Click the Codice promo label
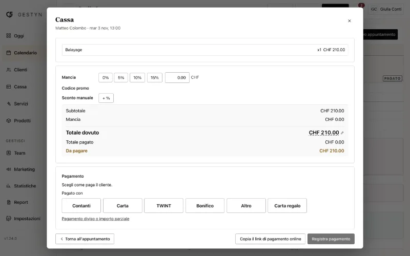 pyautogui.click(x=75, y=88)
